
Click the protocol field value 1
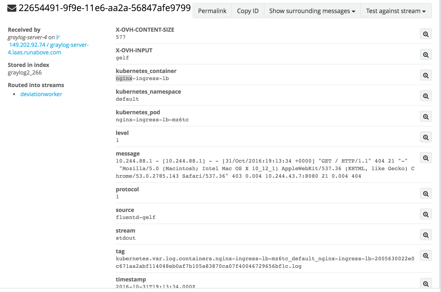click(x=117, y=197)
